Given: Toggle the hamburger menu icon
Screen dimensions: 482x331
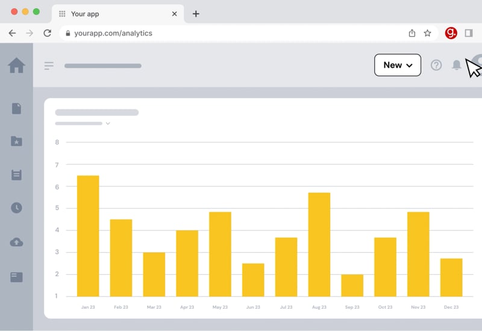Looking at the screenshot, I should coord(49,66).
